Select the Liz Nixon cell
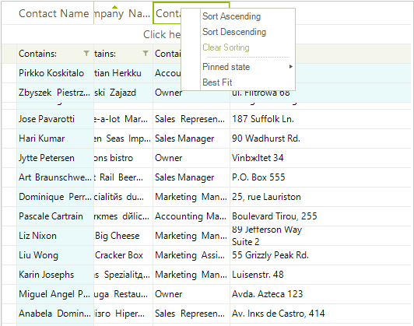Image resolution: width=414 pixels, height=326 pixels. pyautogui.click(x=55, y=236)
